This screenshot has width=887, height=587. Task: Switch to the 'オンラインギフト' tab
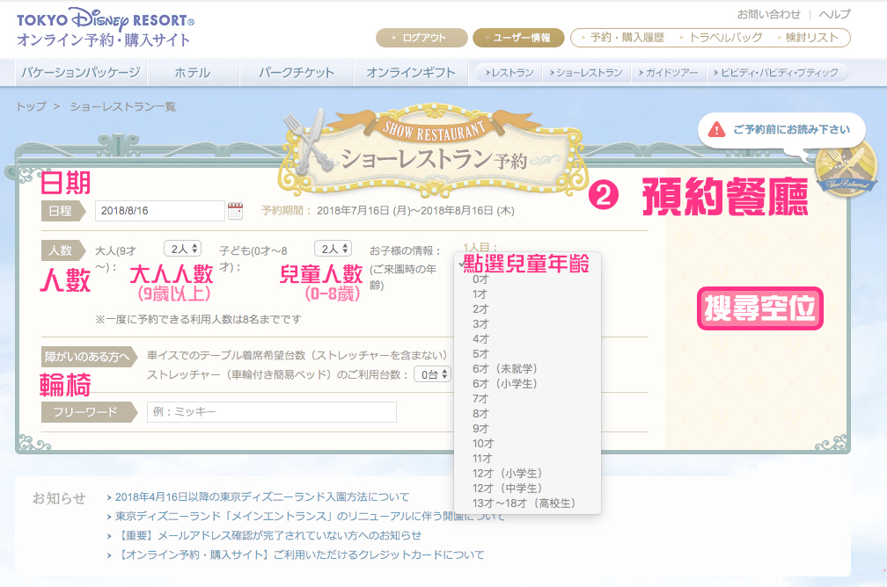click(x=411, y=73)
